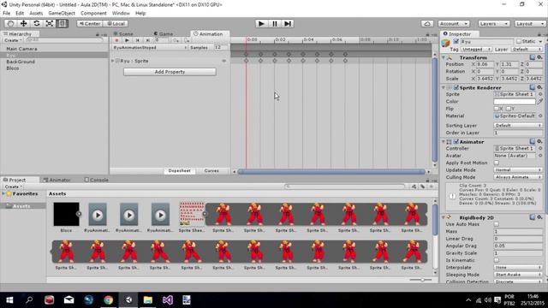Open Avatar object picker circle

[x=540, y=156]
